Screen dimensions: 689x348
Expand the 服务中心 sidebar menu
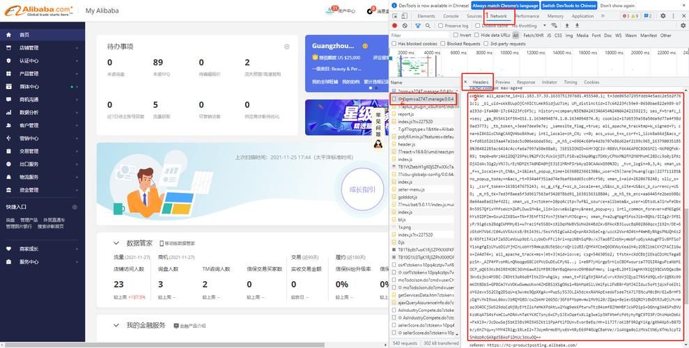[x=77, y=262]
